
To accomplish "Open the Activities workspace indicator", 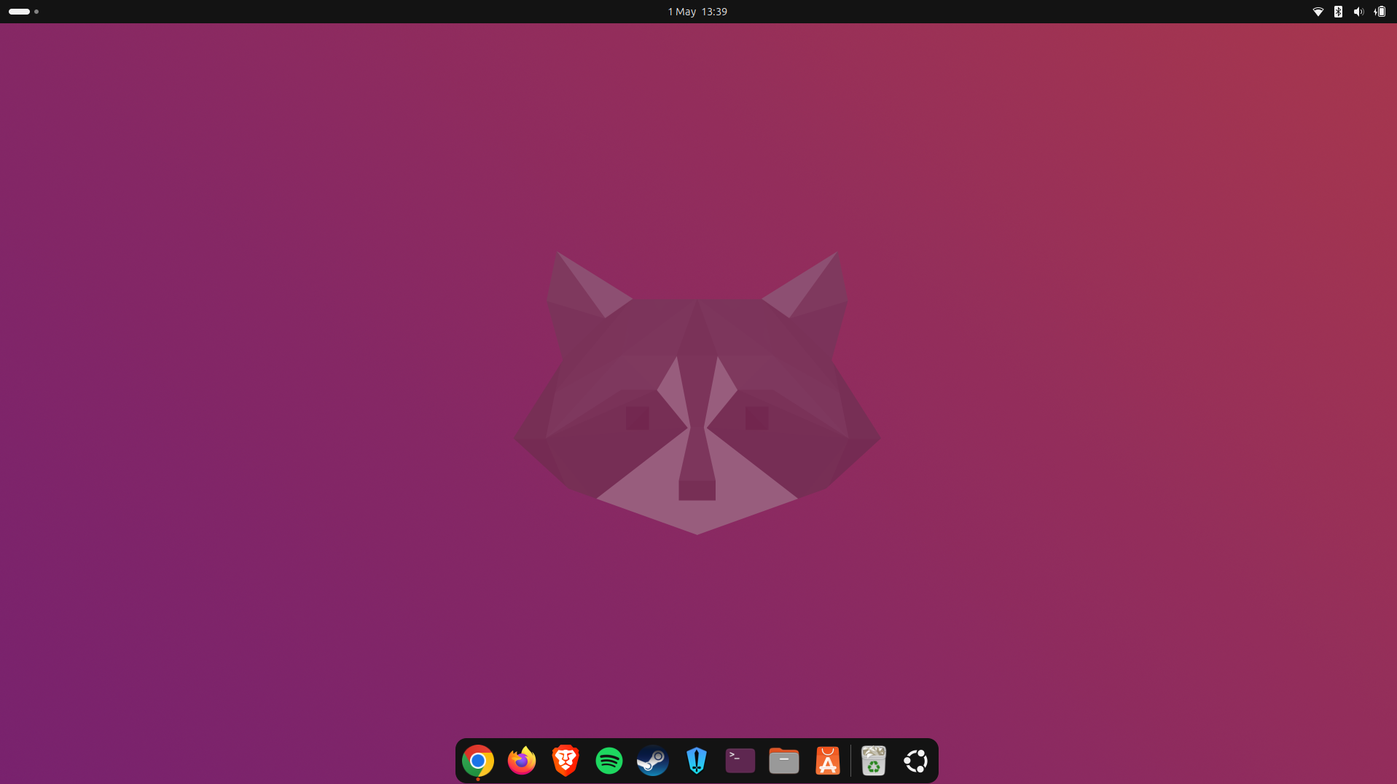I will (23, 12).
